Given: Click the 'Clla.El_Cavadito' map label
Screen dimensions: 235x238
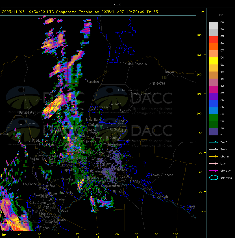Looking at the screenshot, I should pyautogui.click(x=142, y=93).
